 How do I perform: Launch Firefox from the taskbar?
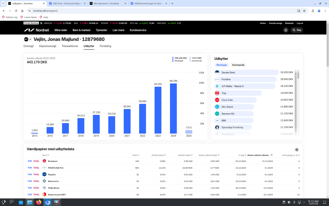coord(39,202)
